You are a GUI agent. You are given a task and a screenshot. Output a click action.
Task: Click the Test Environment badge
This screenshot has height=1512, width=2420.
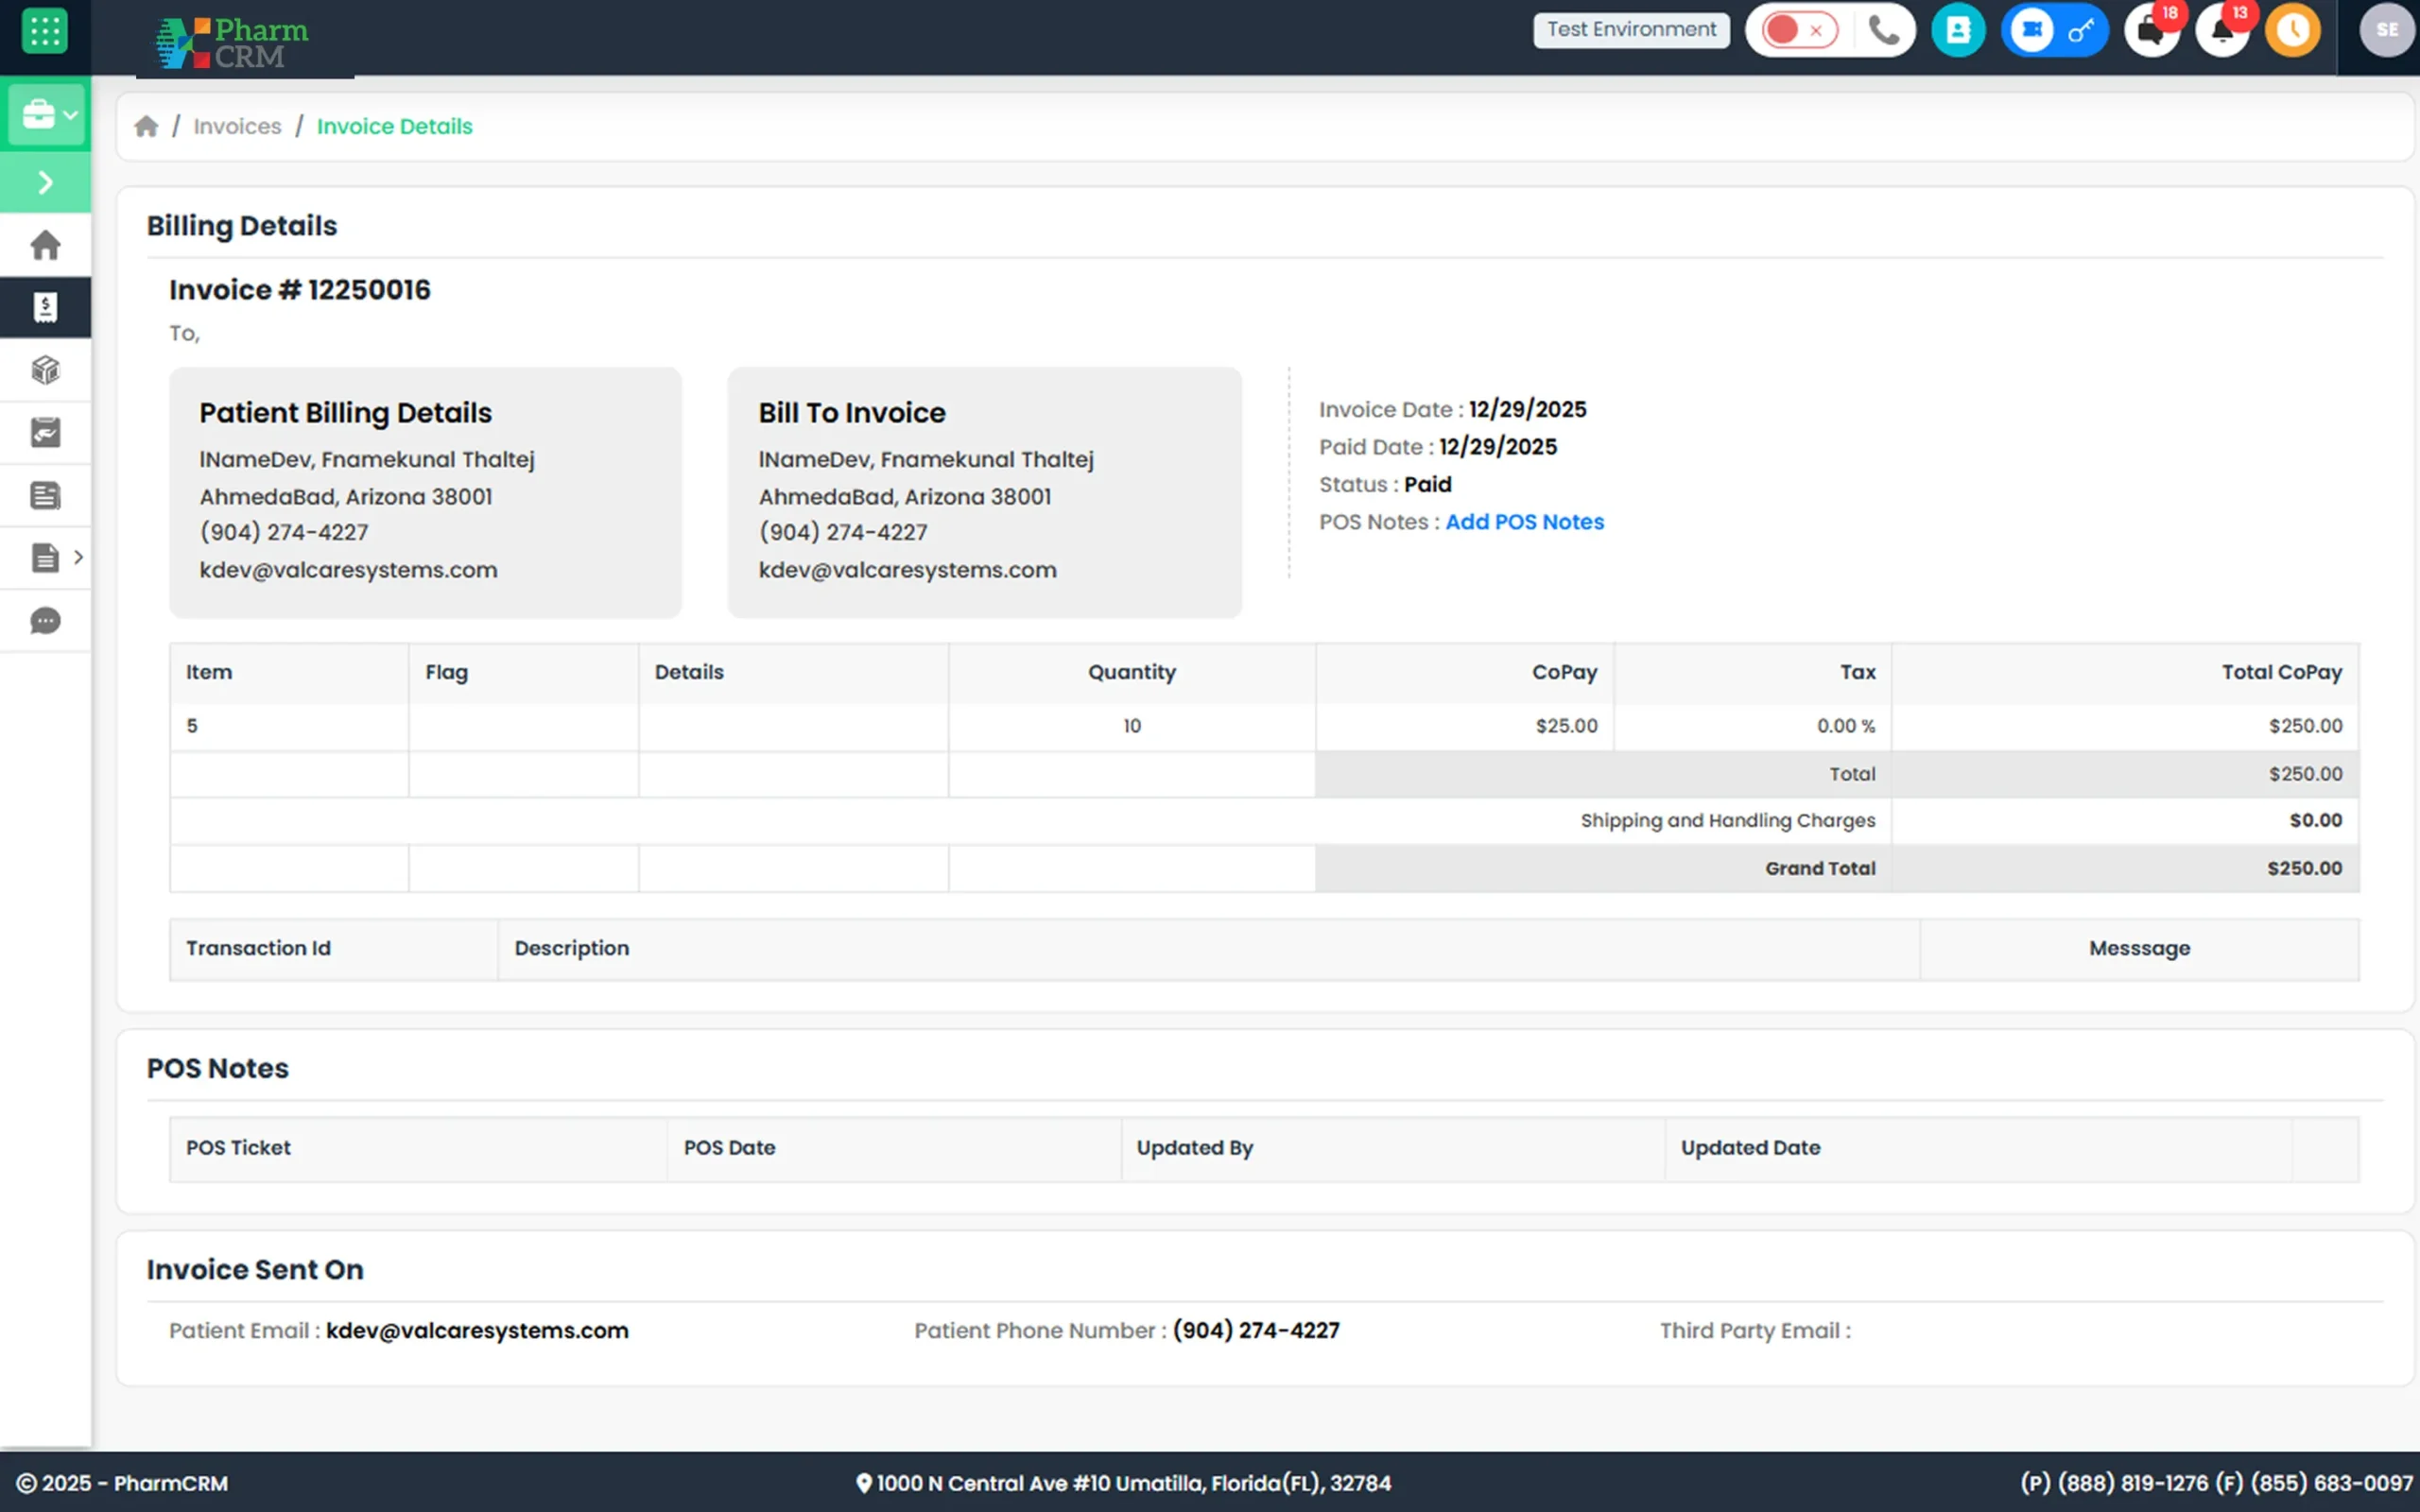[1631, 30]
